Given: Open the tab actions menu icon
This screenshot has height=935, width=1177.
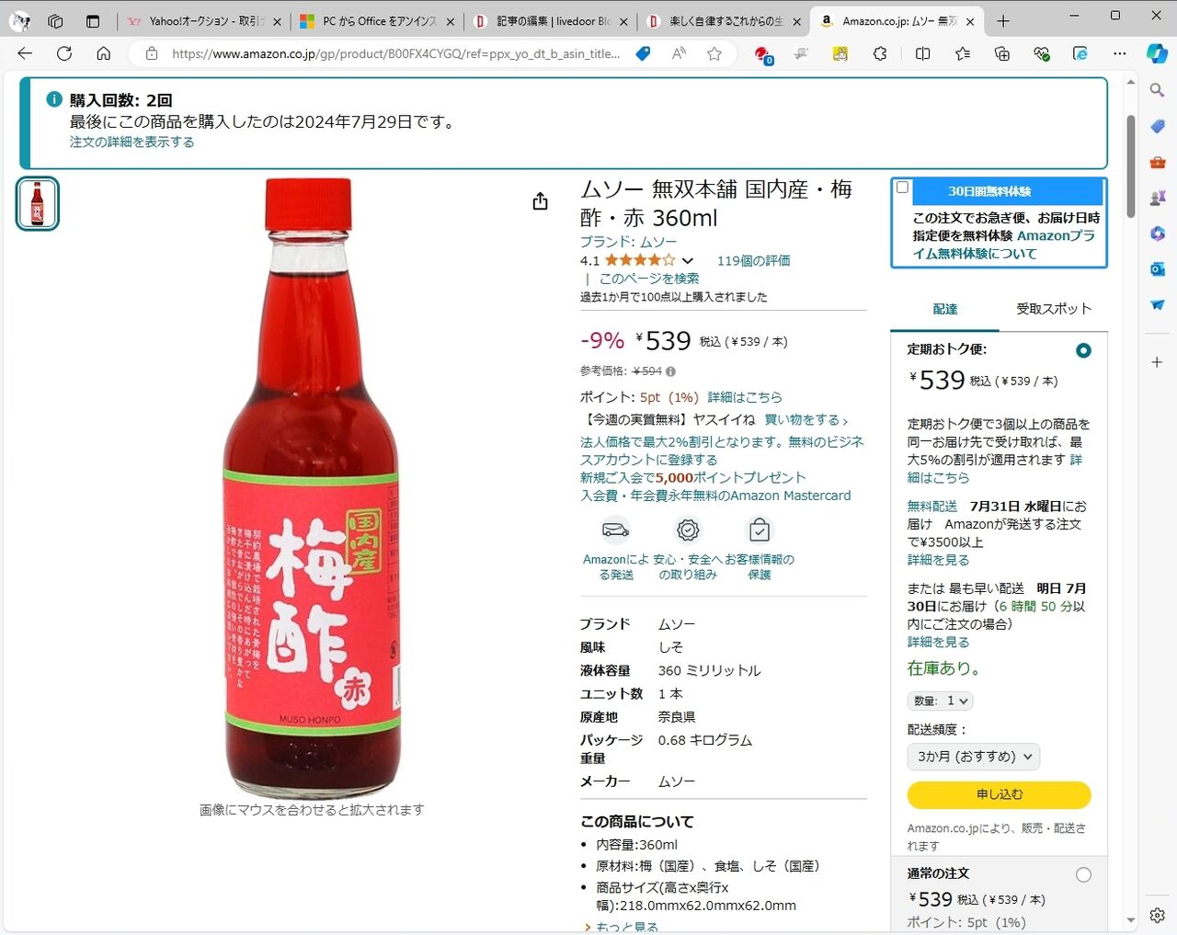Looking at the screenshot, I should [93, 20].
